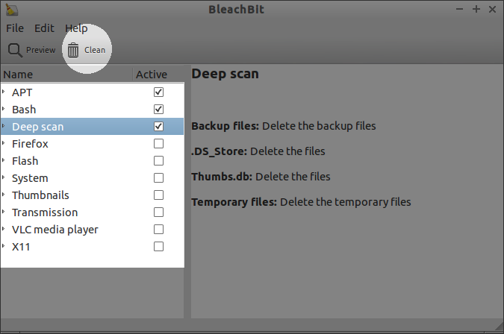Enable the Firefox cleaner checkbox
Image resolution: width=504 pixels, height=334 pixels.
[x=158, y=144]
